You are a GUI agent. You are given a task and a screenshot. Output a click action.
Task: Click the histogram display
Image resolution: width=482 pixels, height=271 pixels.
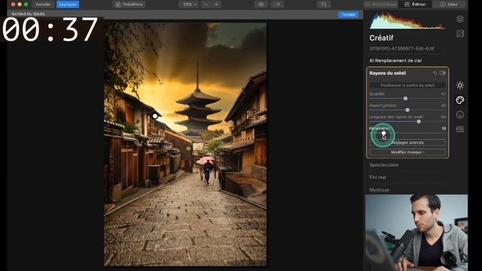pos(407,21)
